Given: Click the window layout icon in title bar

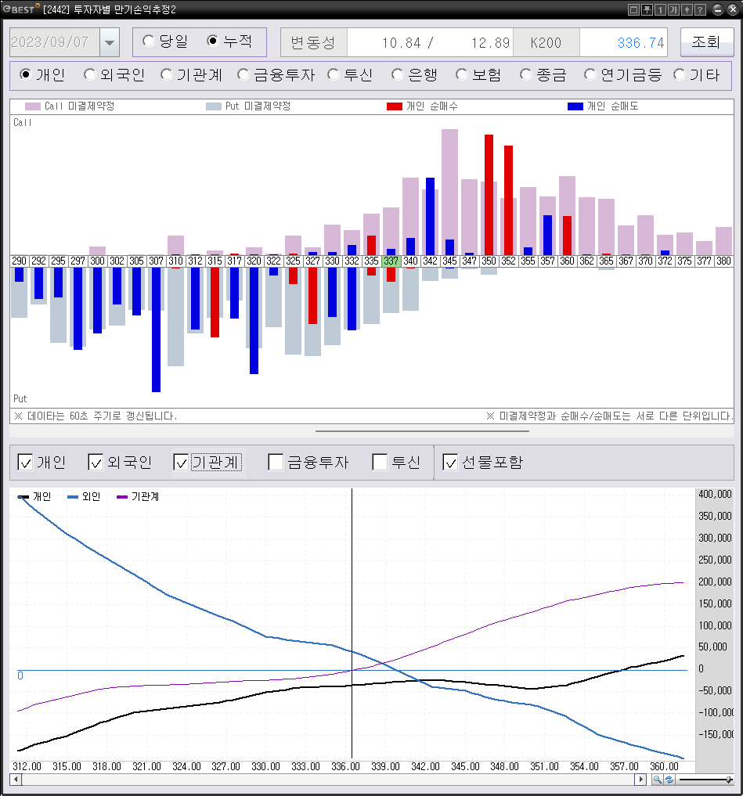Looking at the screenshot, I should coord(633,9).
